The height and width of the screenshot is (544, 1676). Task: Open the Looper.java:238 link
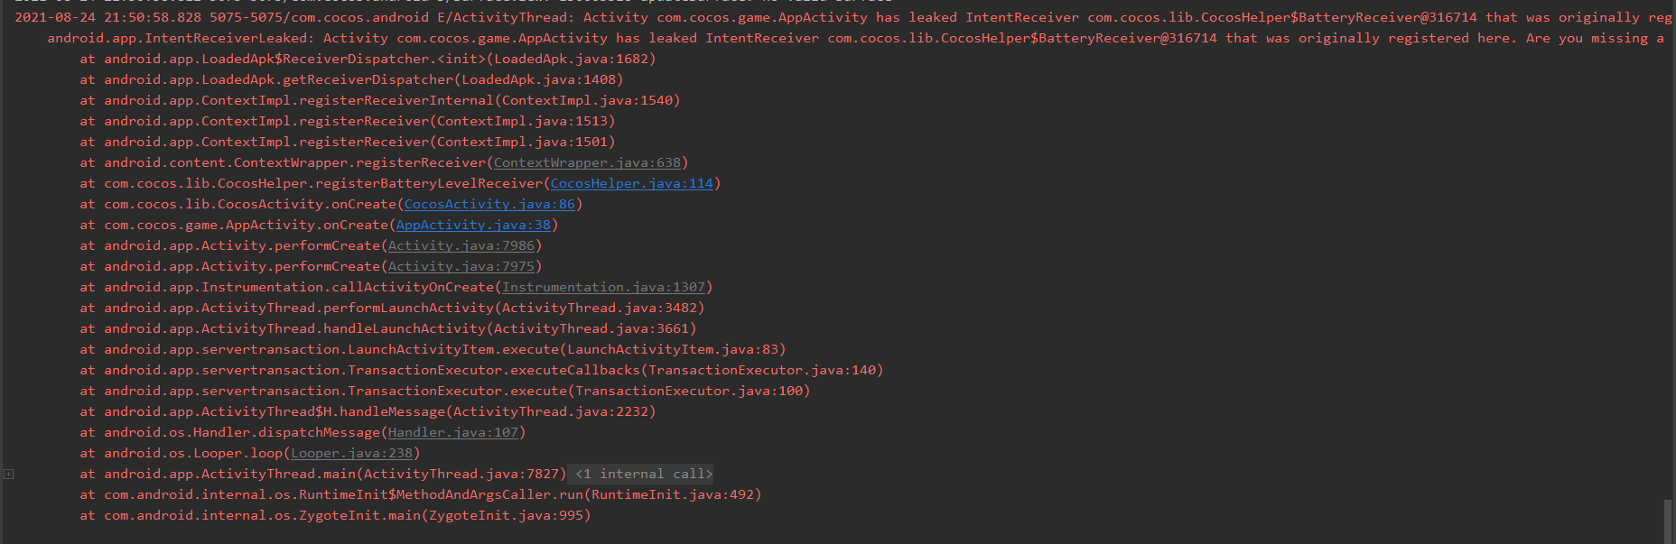coord(351,453)
